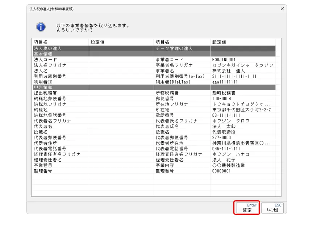Click the 確定 confirm button
The width and height of the screenshot is (325, 226).
point(247,208)
